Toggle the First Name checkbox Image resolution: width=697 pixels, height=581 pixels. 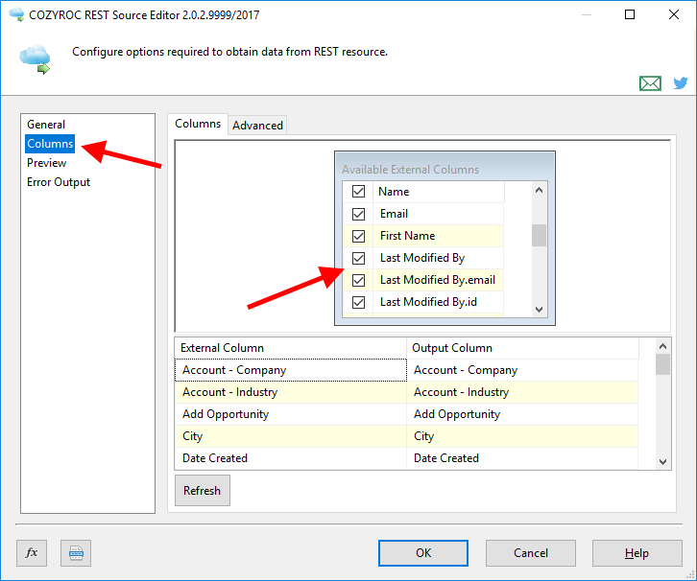(x=358, y=236)
